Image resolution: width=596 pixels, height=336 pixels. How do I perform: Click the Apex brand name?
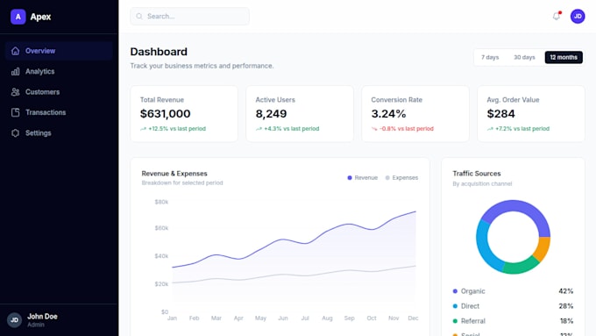click(x=40, y=17)
